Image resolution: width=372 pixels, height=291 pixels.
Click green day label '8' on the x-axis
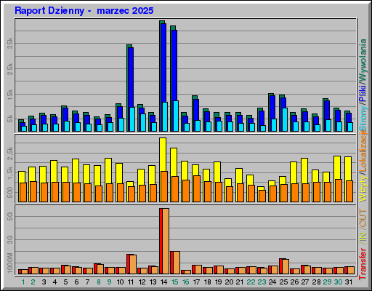[x=99, y=282]
